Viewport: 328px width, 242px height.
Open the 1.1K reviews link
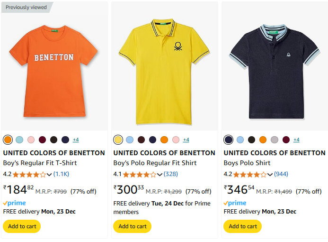point(61,174)
